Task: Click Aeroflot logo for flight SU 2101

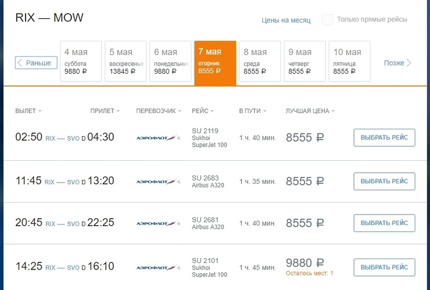Action: tap(158, 267)
